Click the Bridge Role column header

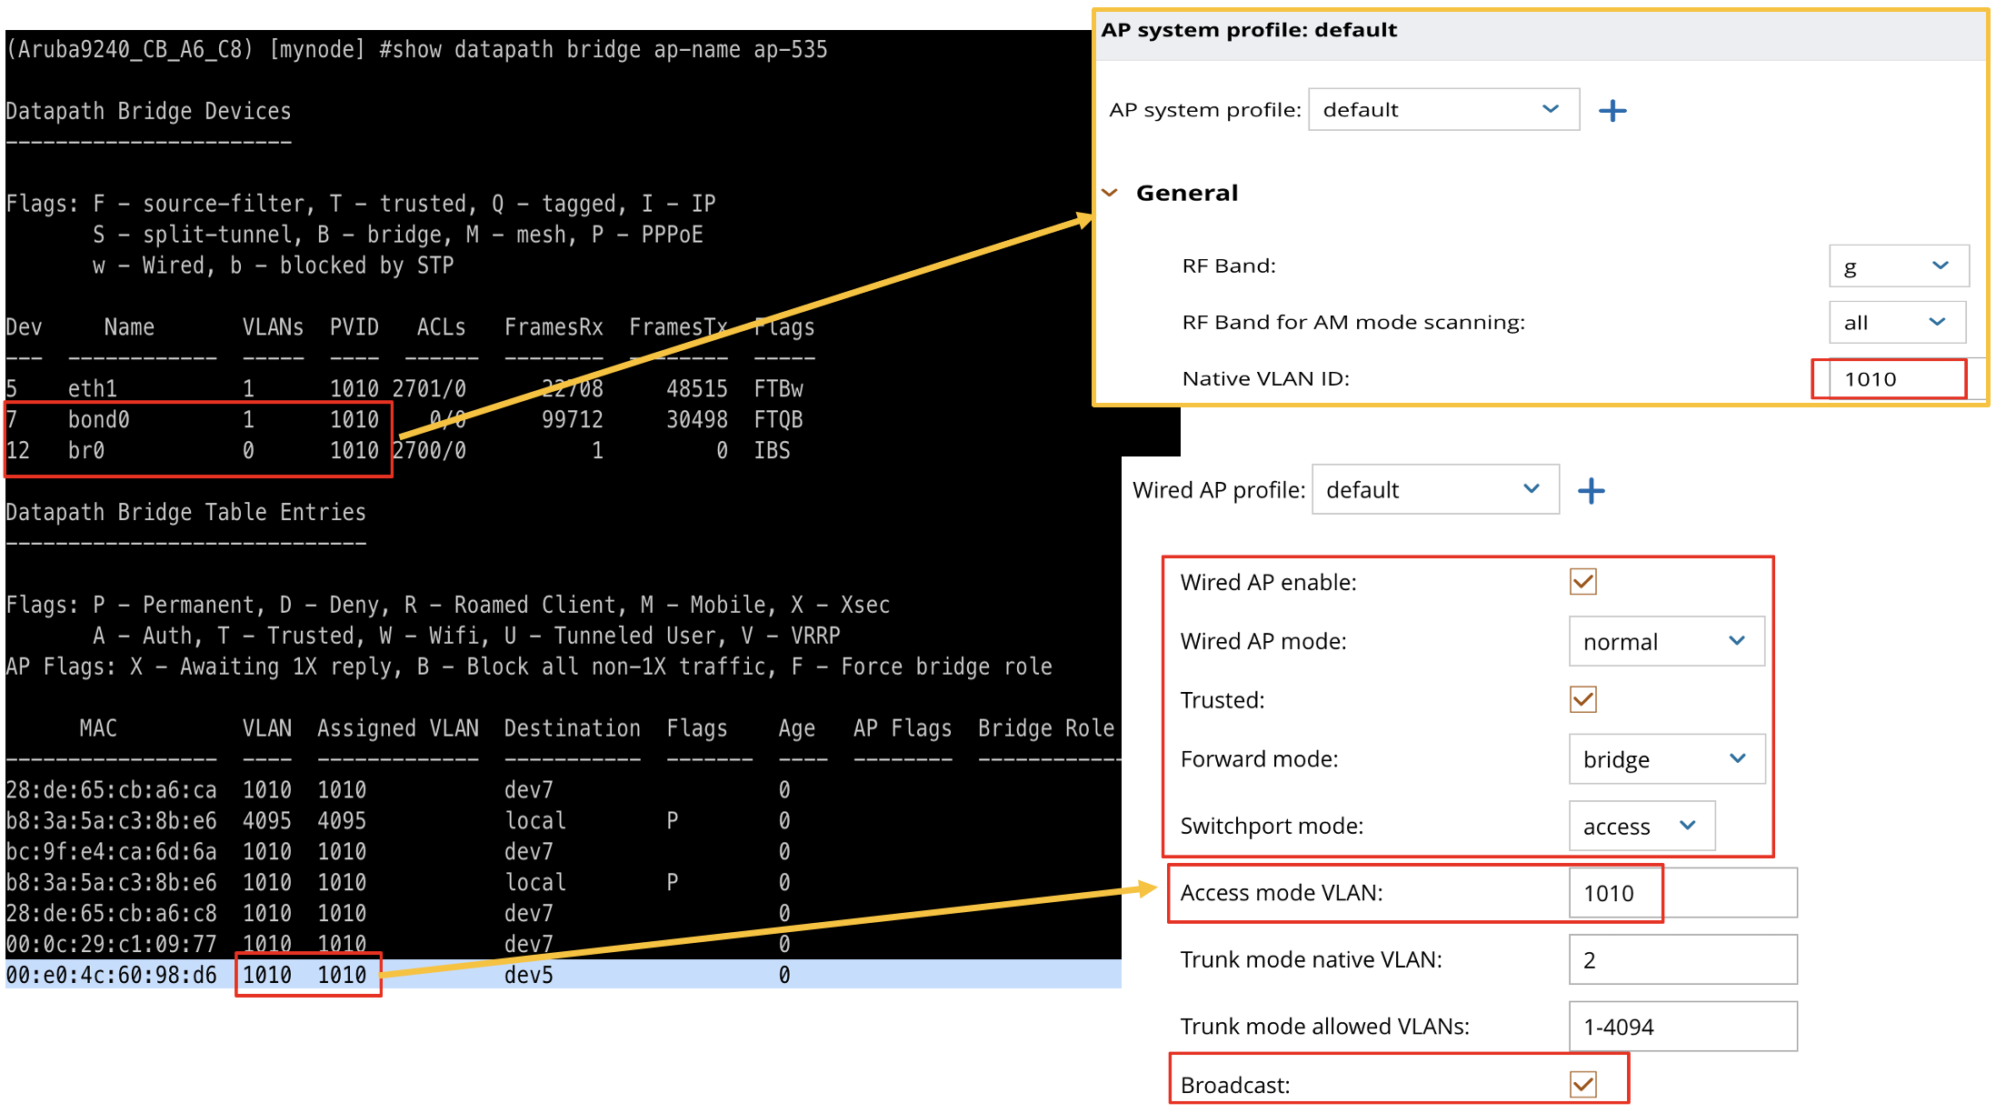[1047, 728]
